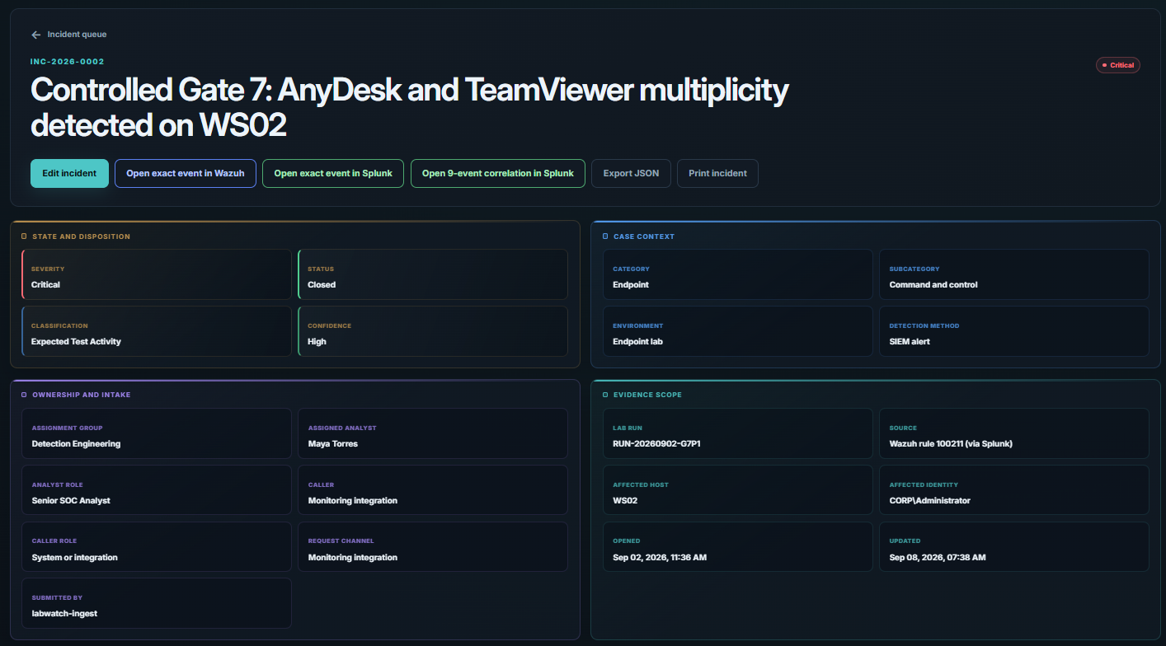Click the Category value Endpoint
The image size is (1166, 646).
click(631, 284)
